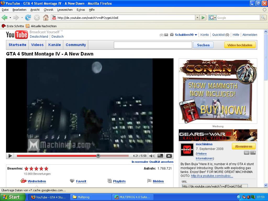
Task: Switch to the Videos tab
Action: click(x=37, y=45)
